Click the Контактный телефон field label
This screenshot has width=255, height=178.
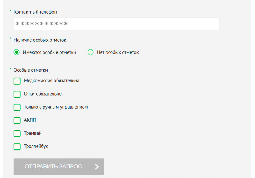(x=35, y=12)
